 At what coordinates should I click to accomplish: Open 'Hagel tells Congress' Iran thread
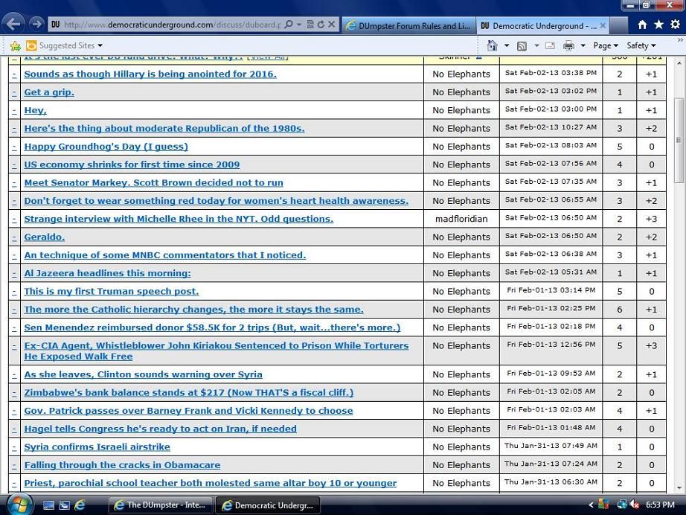coord(160,429)
